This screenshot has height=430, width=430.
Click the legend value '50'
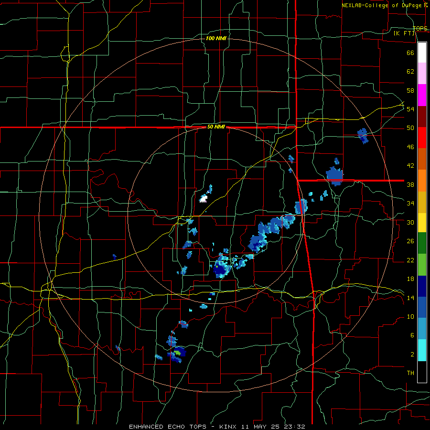tap(410, 128)
